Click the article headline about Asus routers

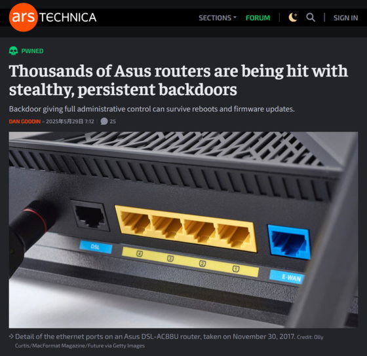(x=178, y=80)
